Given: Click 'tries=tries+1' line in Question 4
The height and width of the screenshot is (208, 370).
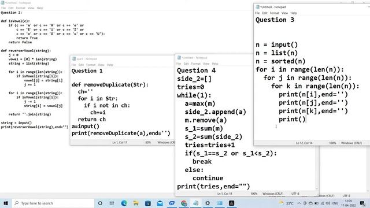Looking at the screenshot, I should point(210,145).
